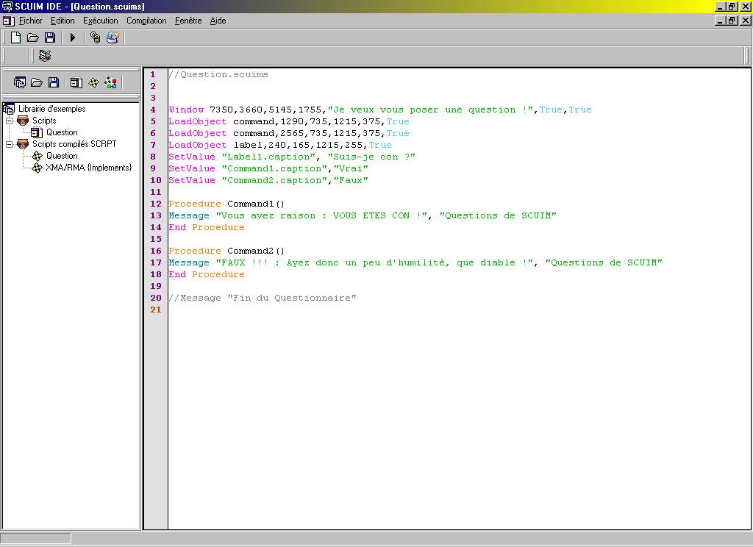Click the script window icon in the side panel toolbar

(76, 82)
